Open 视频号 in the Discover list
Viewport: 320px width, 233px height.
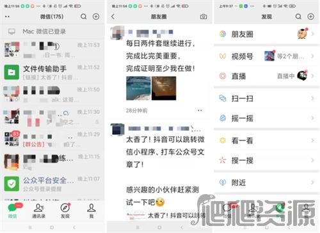tap(267, 56)
